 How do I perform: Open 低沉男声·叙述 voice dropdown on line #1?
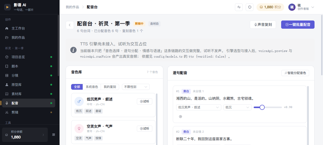click(x=199, y=107)
